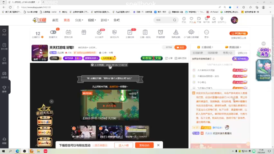Click the 开播 camera icon in header
Screen dimensions: 274x154
click(x=199, y=19)
